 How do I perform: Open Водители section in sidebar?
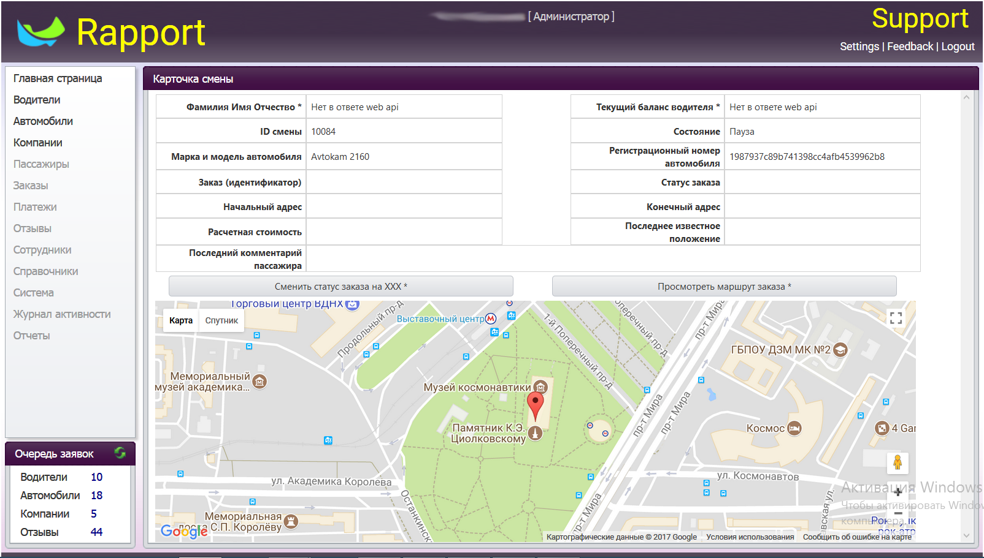37,100
